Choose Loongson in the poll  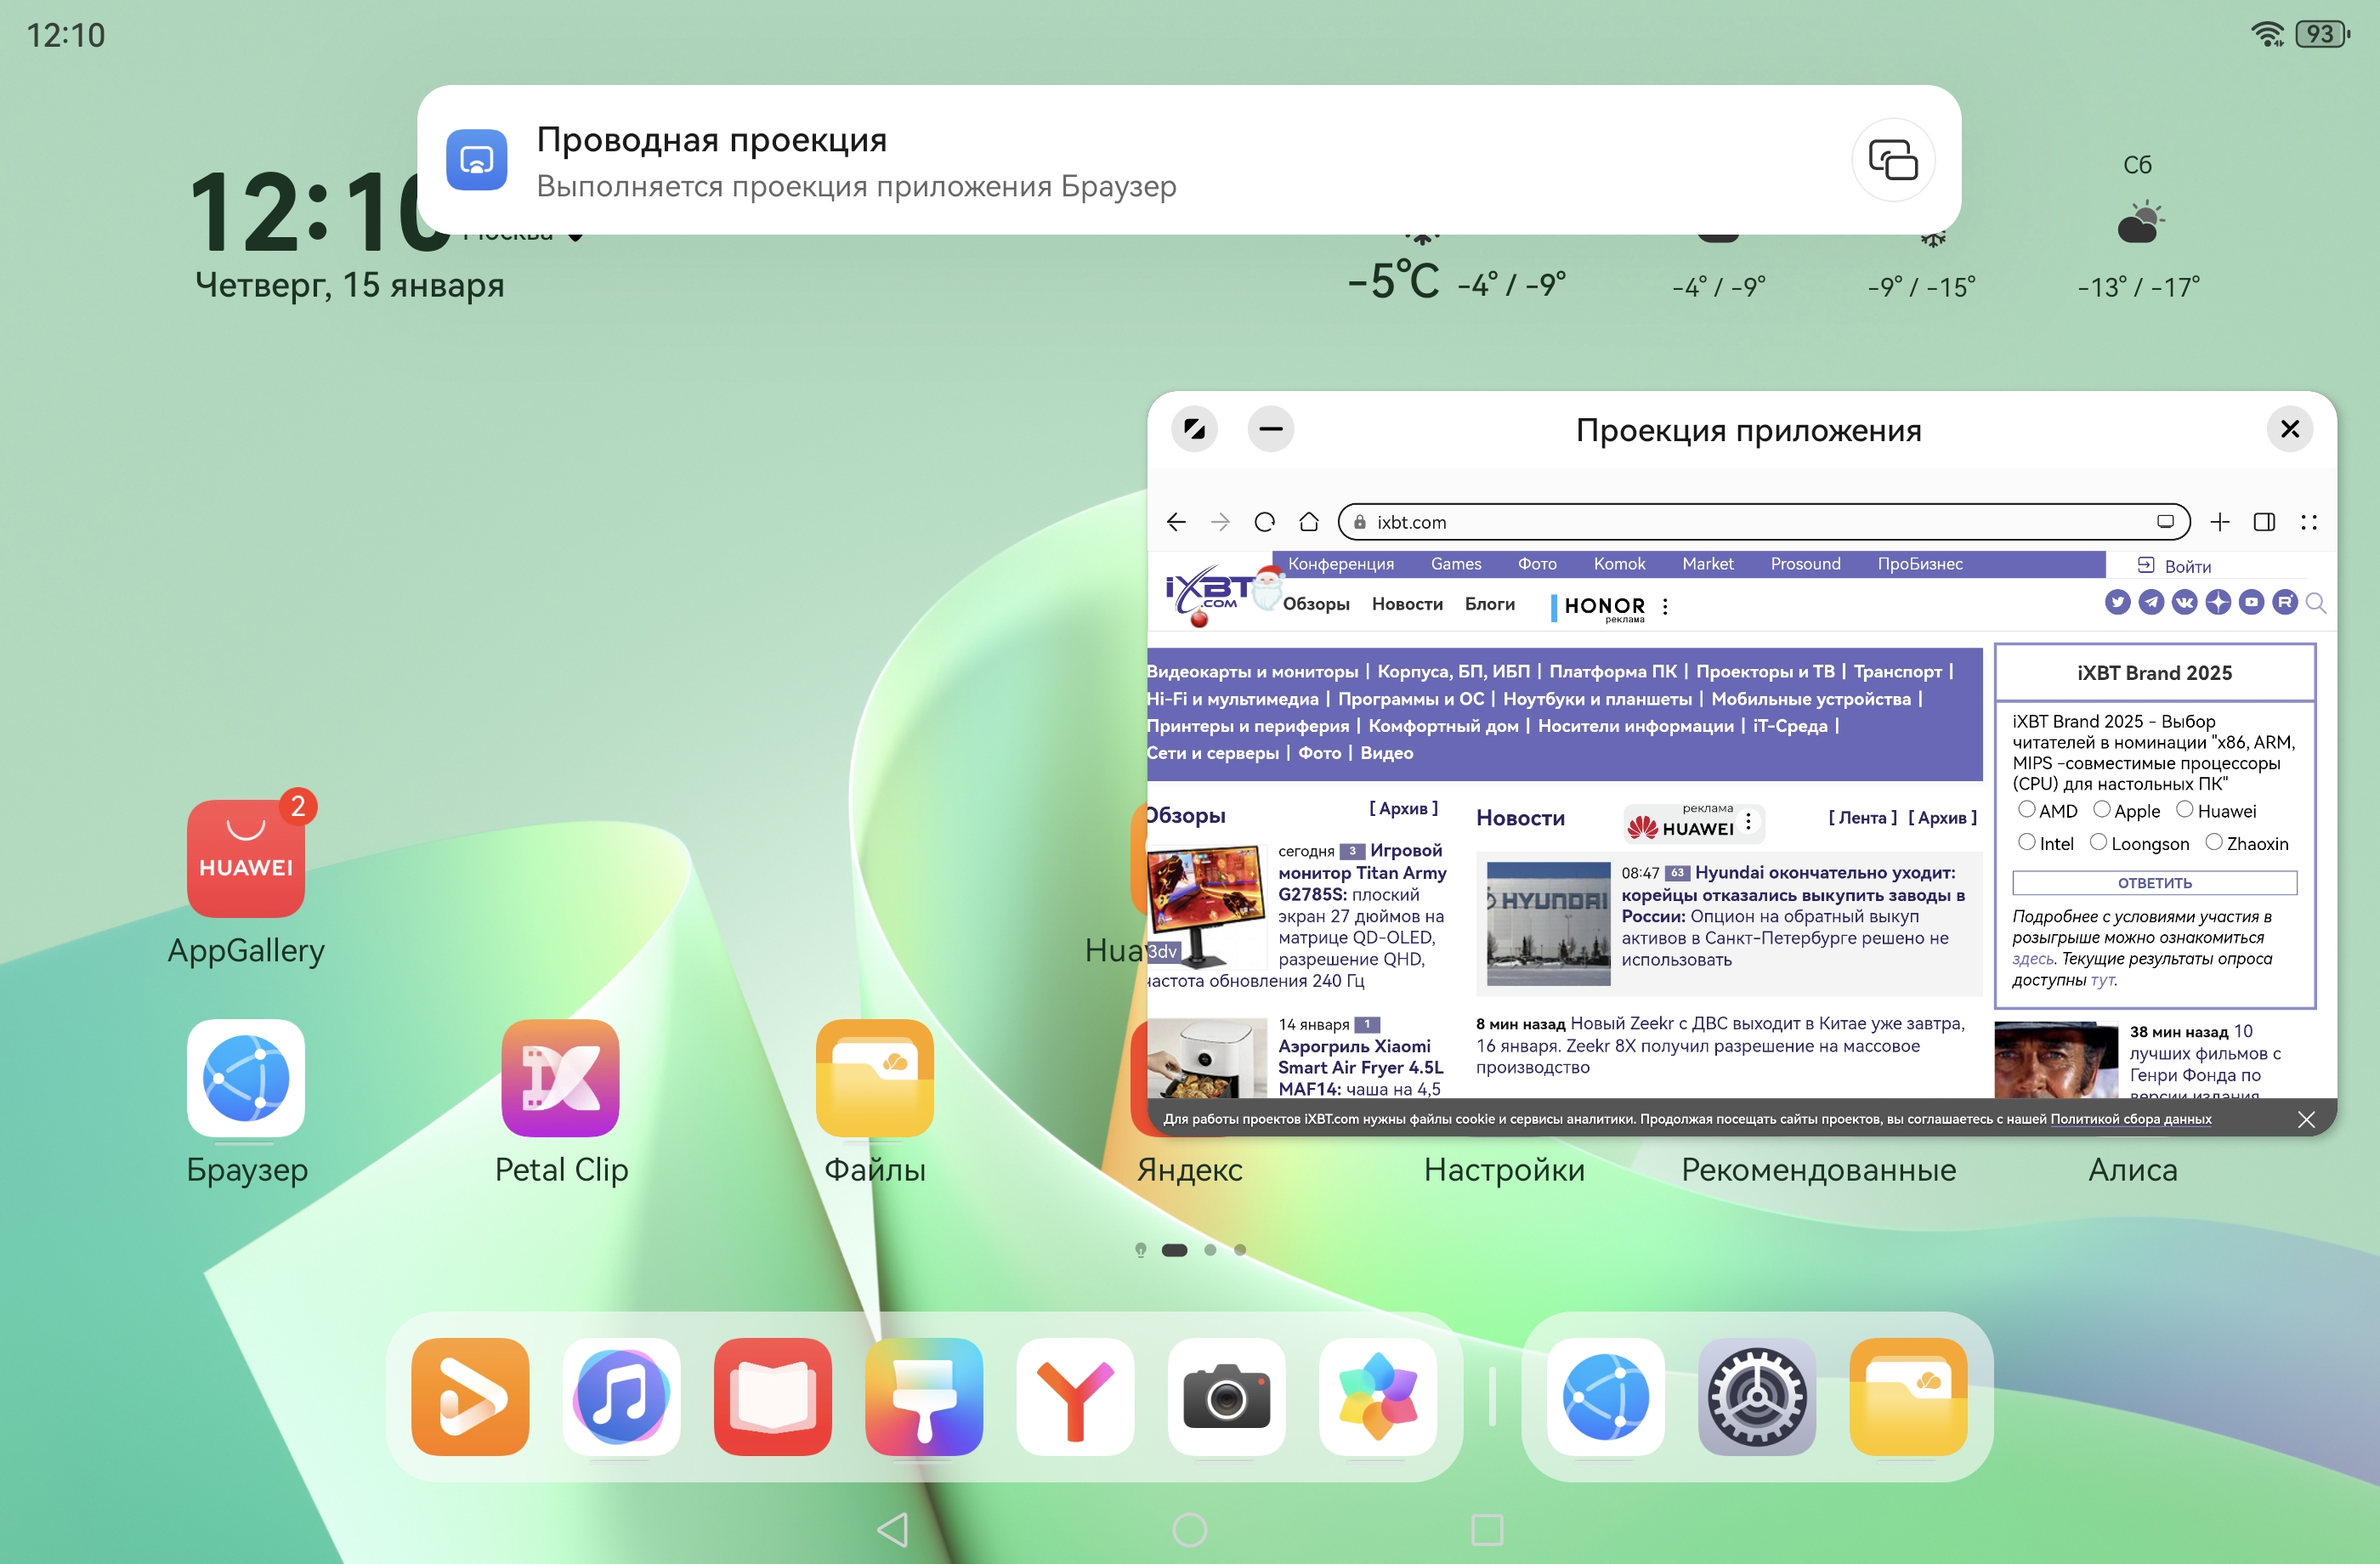coord(2099,843)
